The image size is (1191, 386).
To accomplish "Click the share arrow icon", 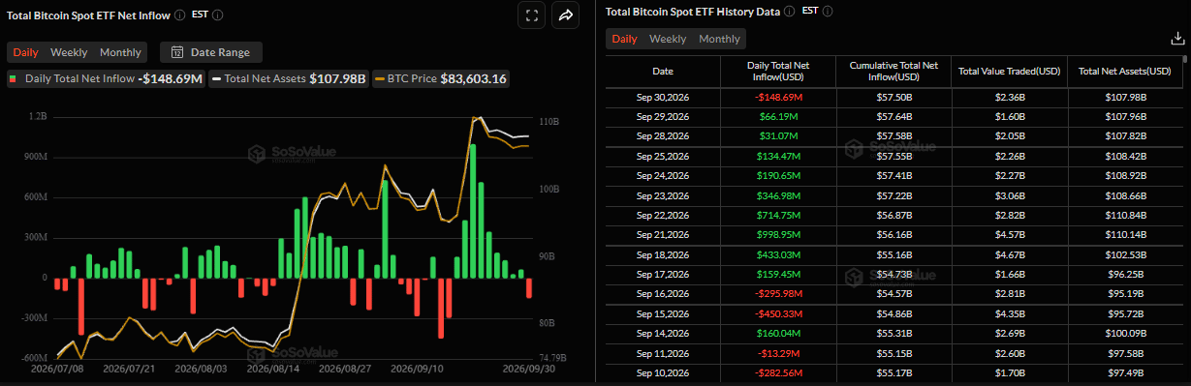I will 565,15.
